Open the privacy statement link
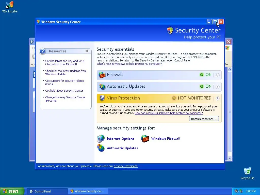The height and width of the screenshot is (195, 260). [125, 166]
